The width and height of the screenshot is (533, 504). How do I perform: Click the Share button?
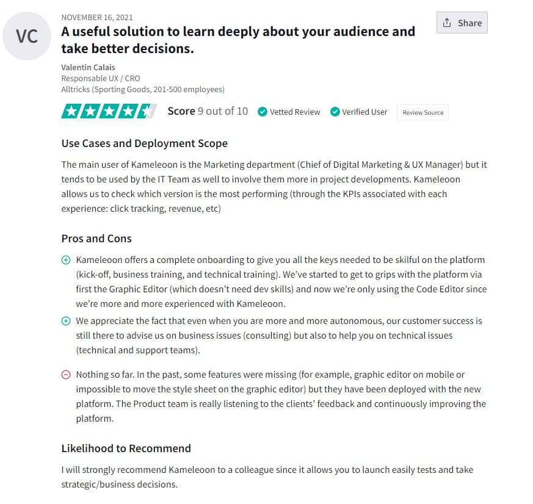tap(462, 23)
